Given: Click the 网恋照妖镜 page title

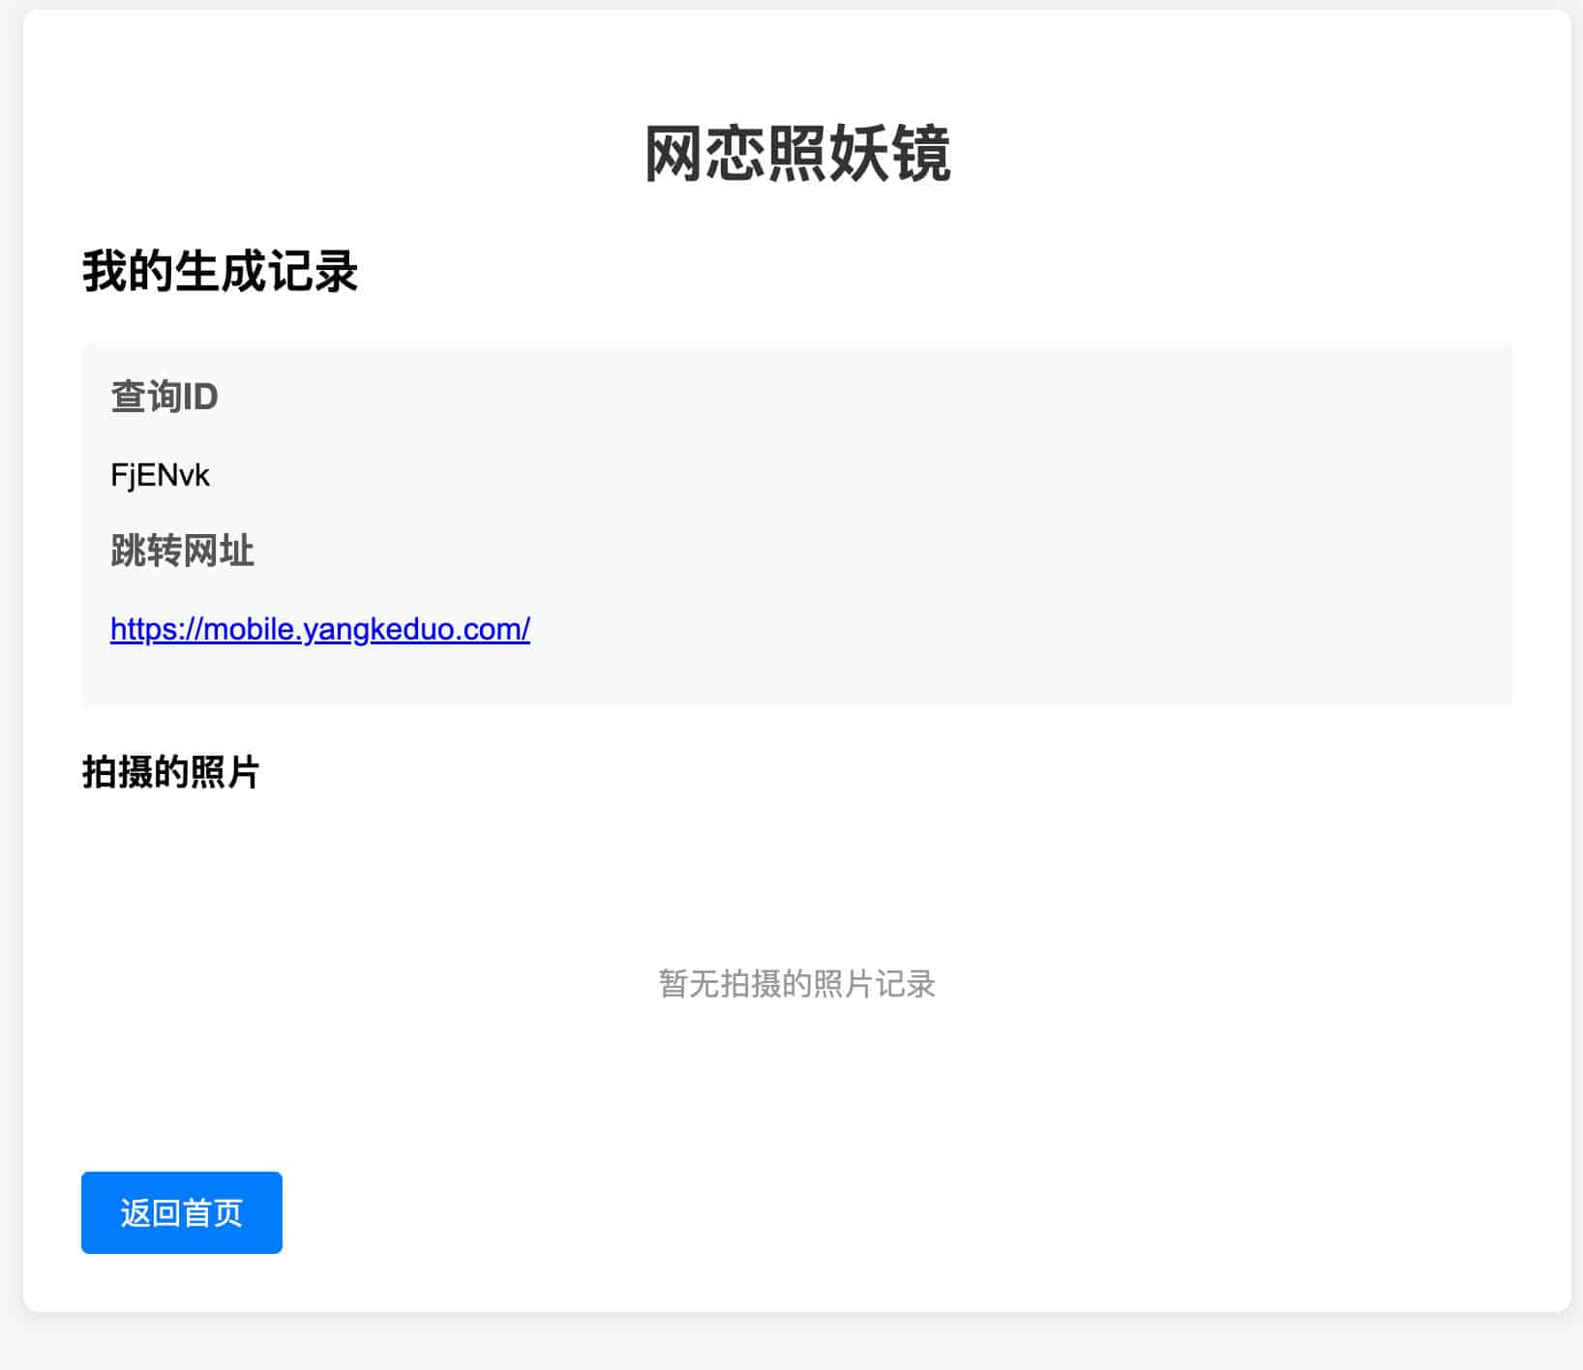Looking at the screenshot, I should pos(797,153).
